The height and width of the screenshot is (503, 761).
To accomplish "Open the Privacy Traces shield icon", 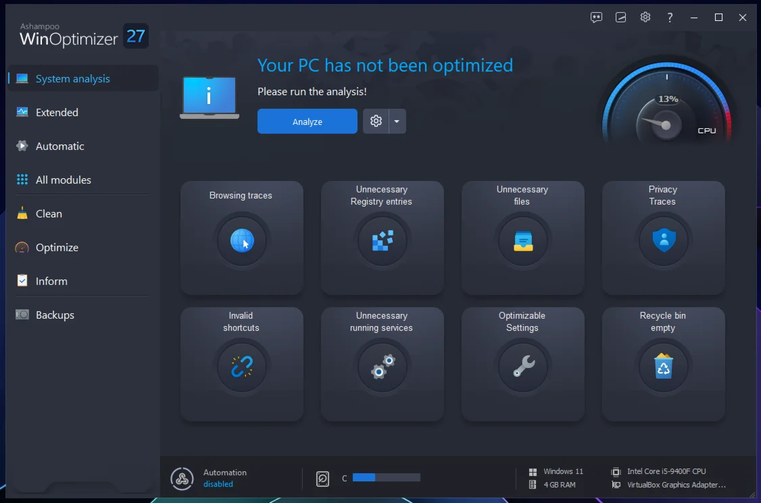I will (664, 240).
